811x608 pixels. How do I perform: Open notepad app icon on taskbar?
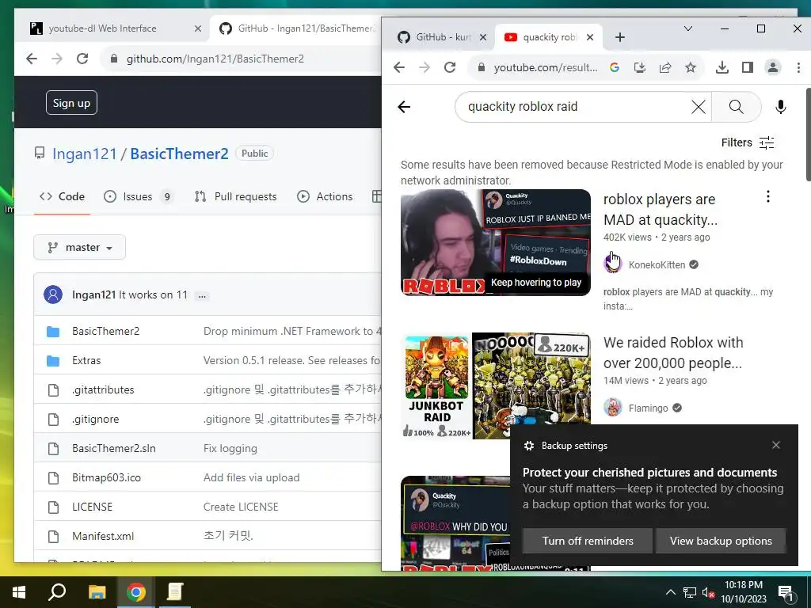[x=175, y=592]
